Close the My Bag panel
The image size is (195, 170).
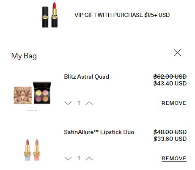177,53
